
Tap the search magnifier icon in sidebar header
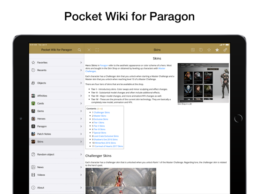[x=79, y=50]
